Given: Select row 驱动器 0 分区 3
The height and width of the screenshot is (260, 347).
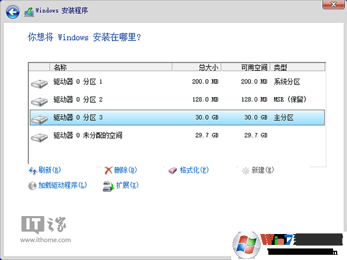Looking at the screenshot, I should (x=178, y=117).
